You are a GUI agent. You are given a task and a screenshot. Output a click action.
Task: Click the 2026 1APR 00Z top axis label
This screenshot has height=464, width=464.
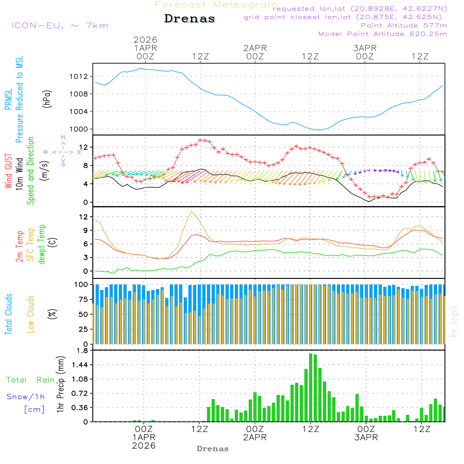(146, 48)
